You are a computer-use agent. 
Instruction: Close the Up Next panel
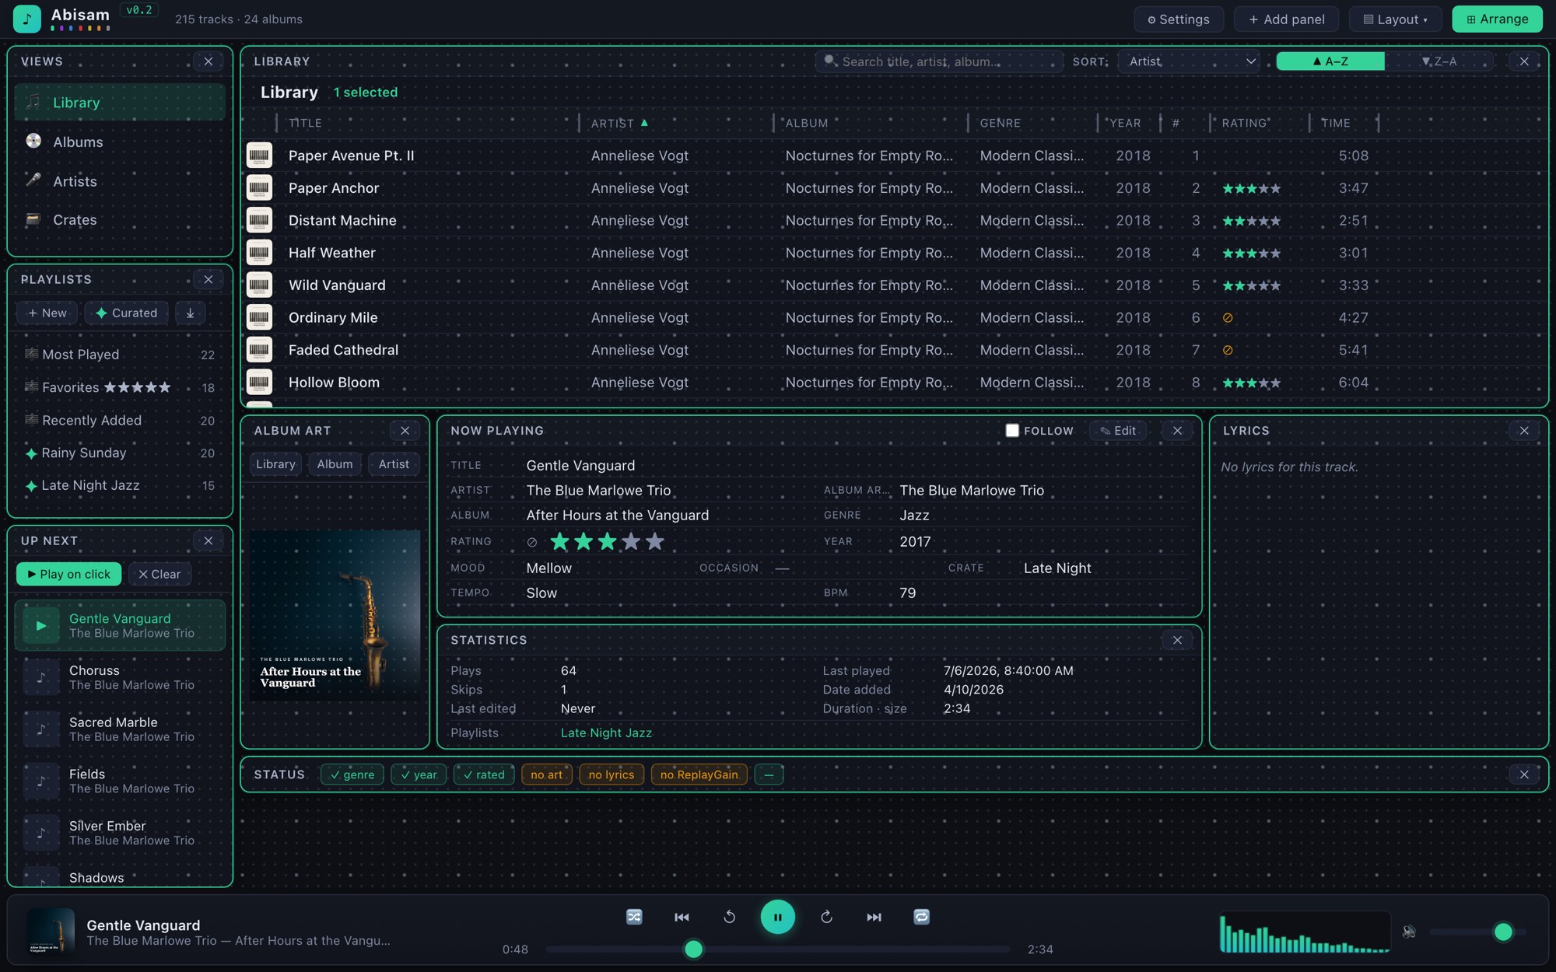[x=208, y=540]
